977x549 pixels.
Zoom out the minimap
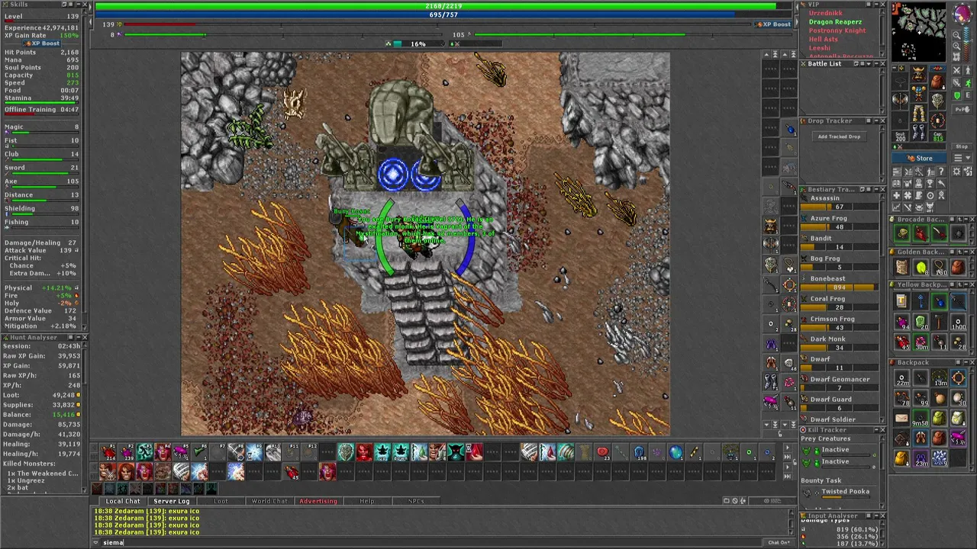point(956,35)
